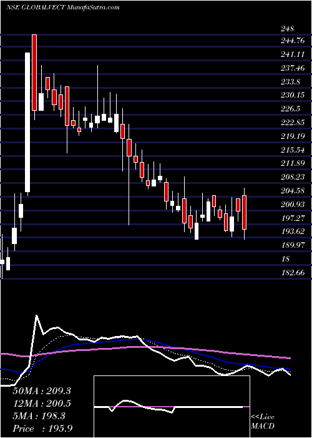Select the 237.46 price axis label
312x438 pixels.
click(x=293, y=68)
